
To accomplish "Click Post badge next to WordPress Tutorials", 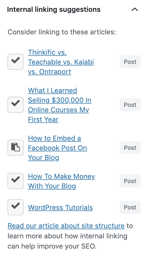I will [x=130, y=207].
